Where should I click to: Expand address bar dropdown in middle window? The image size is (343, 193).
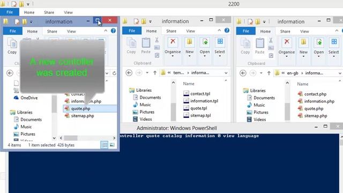226,73
